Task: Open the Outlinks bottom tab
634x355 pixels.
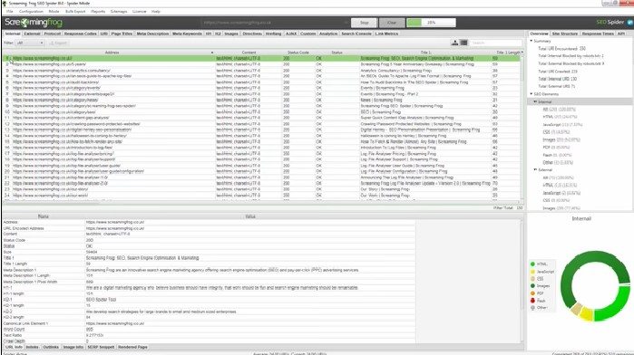Action: (x=51, y=347)
